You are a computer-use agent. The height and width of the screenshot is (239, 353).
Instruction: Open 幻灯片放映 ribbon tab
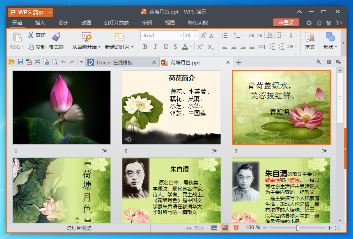117,23
